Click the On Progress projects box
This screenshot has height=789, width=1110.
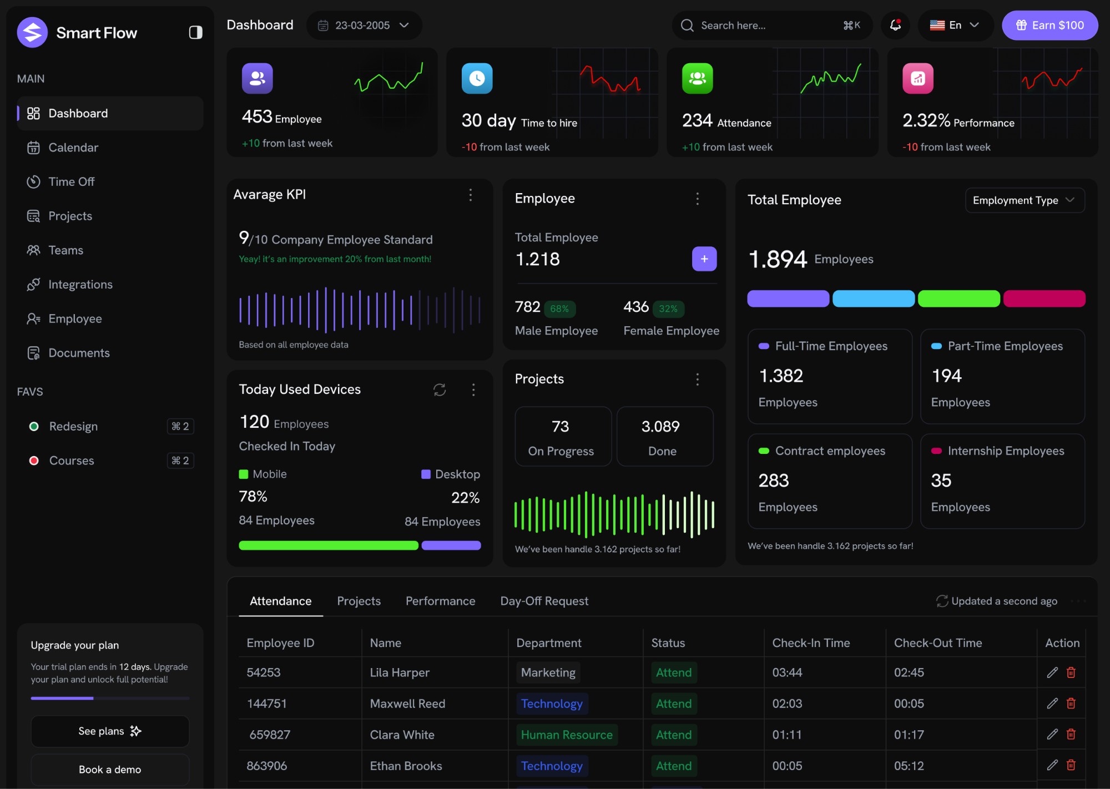(x=563, y=437)
